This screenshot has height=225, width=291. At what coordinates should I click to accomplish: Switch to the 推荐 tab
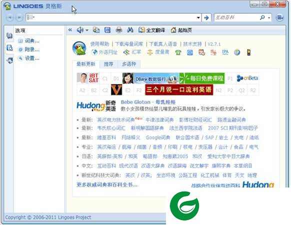pos(108,64)
